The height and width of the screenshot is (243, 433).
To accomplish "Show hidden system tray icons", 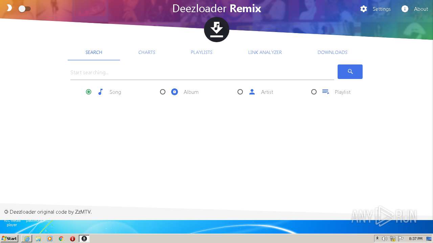I will 377,239.
